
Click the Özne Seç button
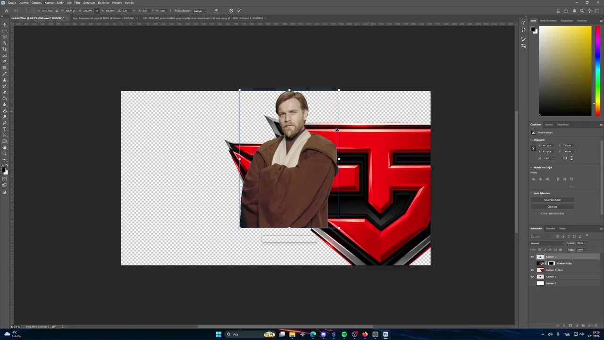(x=553, y=206)
